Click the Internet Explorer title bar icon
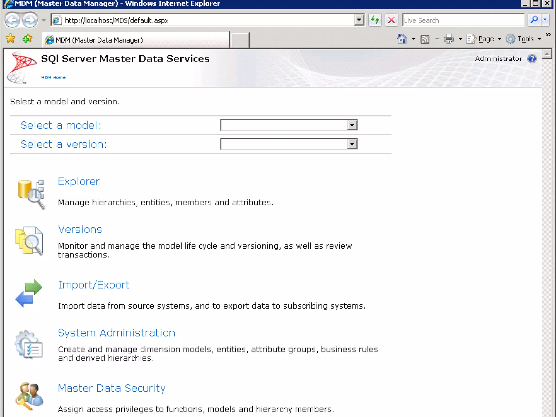556x417 pixels. [x=9, y=4]
